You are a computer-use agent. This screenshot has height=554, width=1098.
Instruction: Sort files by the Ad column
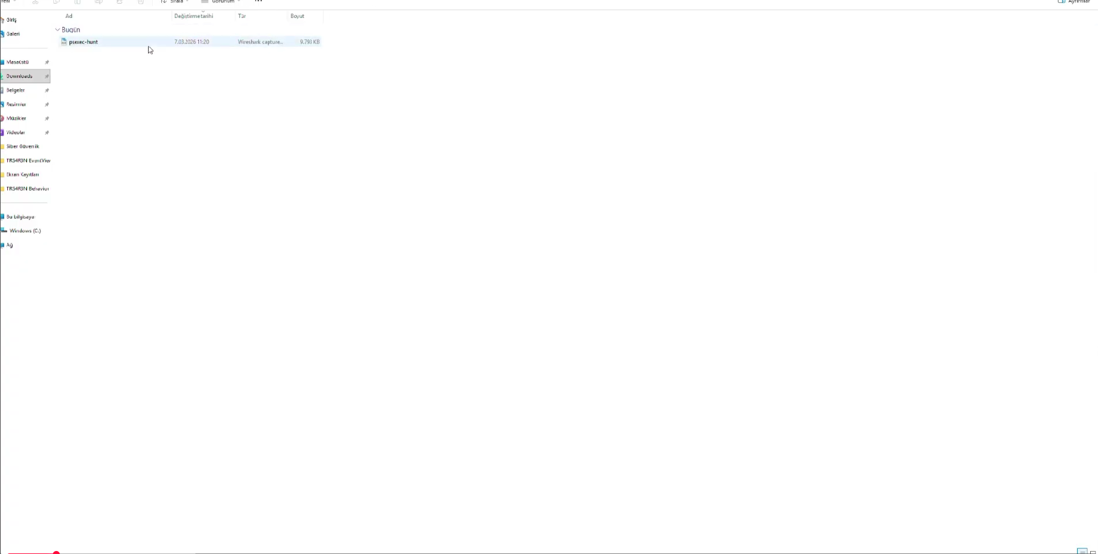coord(69,16)
